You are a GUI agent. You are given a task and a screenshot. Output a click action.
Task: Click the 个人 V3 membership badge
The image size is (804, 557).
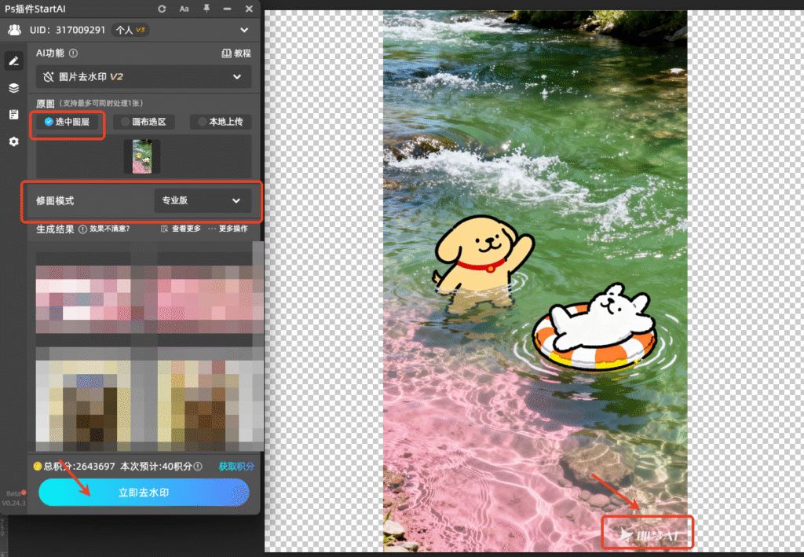tap(130, 31)
